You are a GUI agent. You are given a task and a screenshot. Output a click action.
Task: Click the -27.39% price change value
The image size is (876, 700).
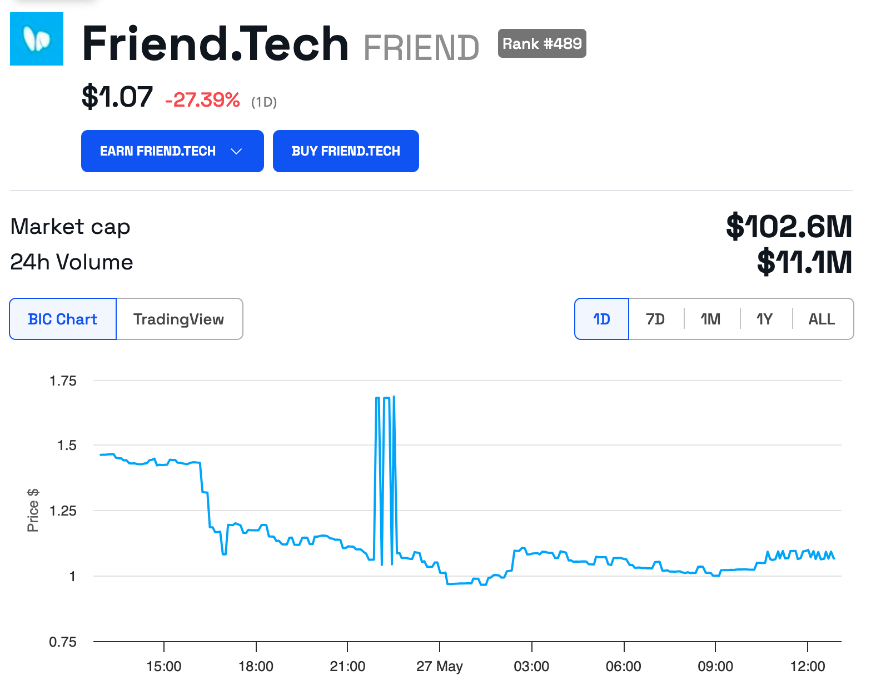click(202, 100)
